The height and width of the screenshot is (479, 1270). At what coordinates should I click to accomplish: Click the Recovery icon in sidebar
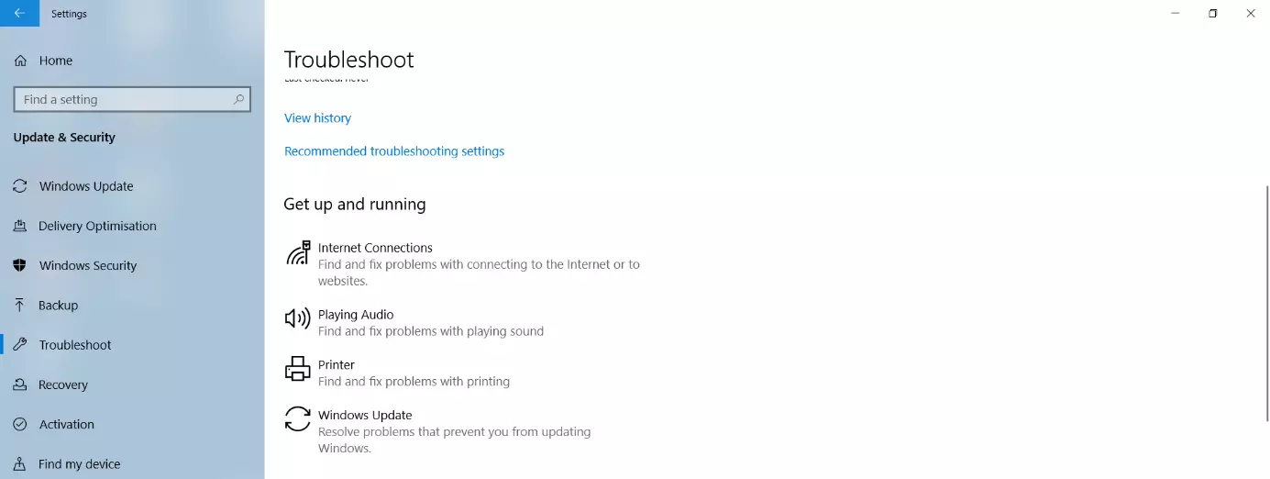pyautogui.click(x=20, y=384)
